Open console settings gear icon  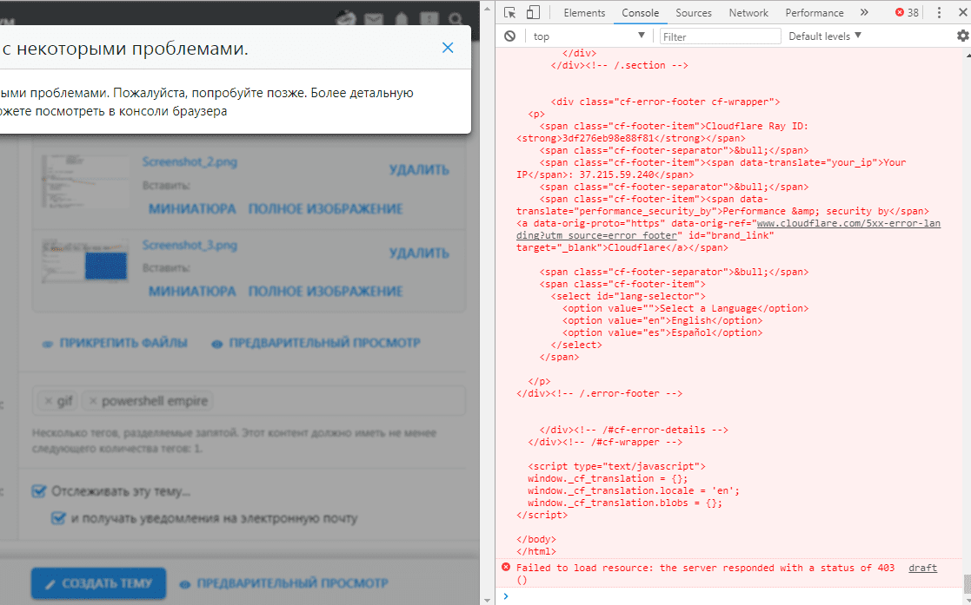[962, 36]
